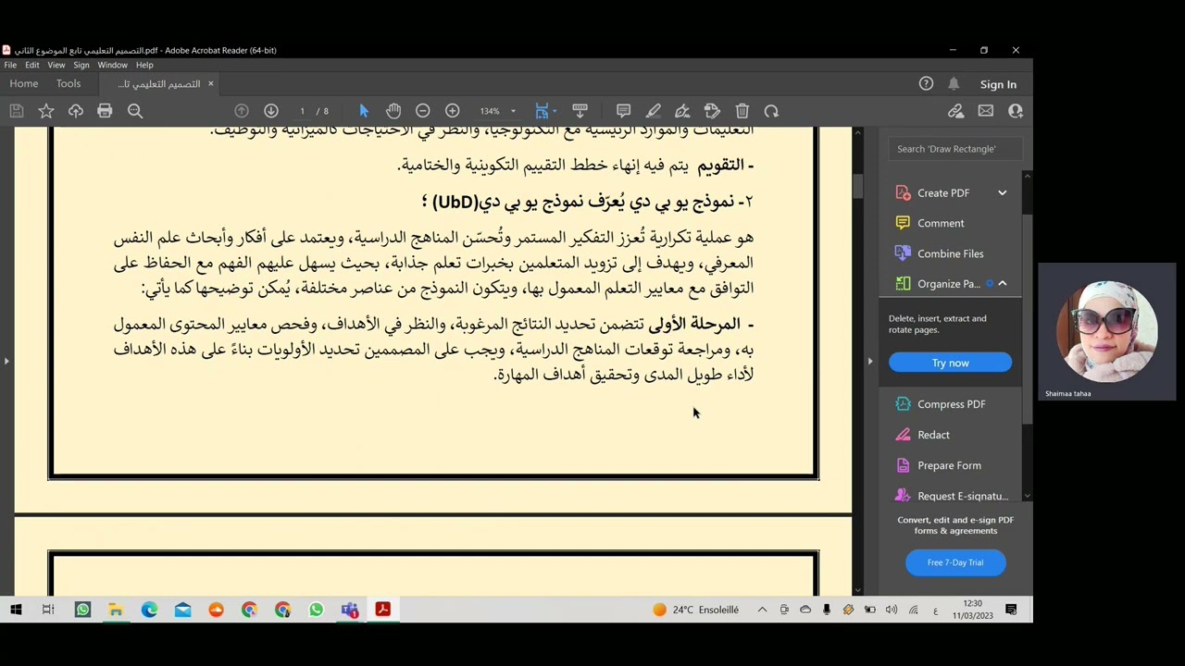Open the taskbar volume speaker icon

pyautogui.click(x=892, y=610)
